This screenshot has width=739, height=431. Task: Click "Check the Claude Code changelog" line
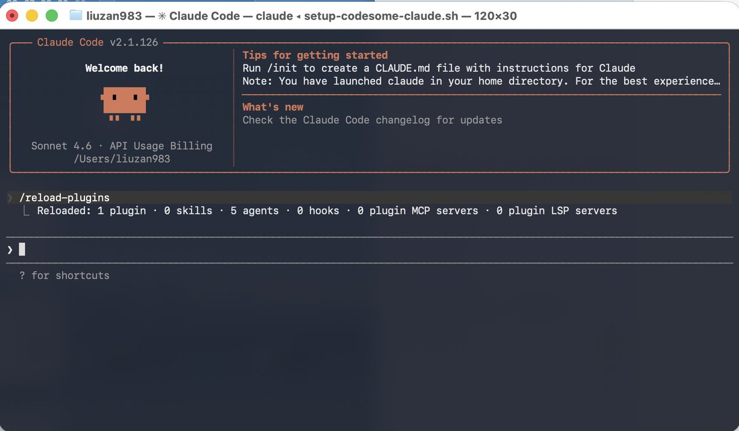tap(373, 119)
